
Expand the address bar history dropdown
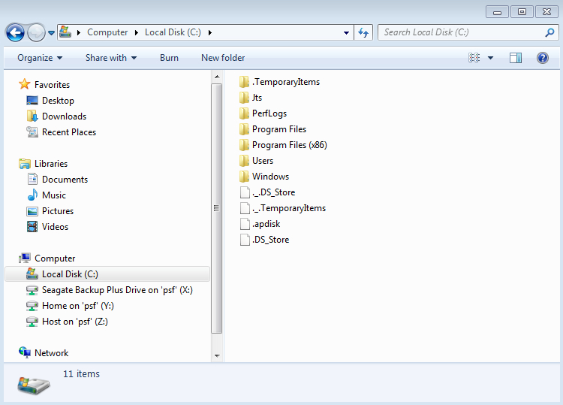click(x=346, y=32)
